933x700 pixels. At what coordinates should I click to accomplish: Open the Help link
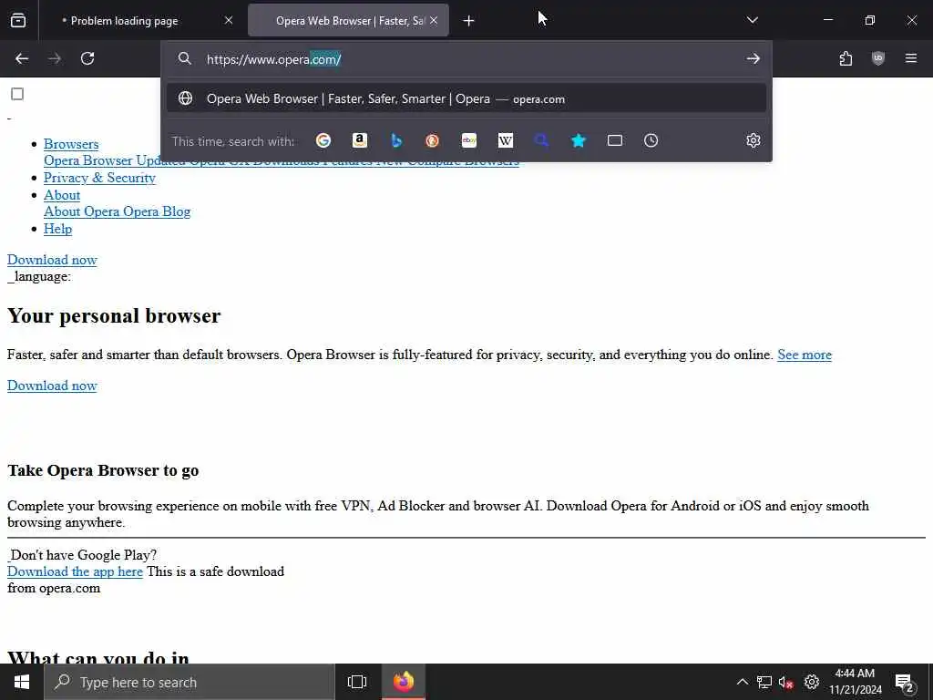coord(57,229)
